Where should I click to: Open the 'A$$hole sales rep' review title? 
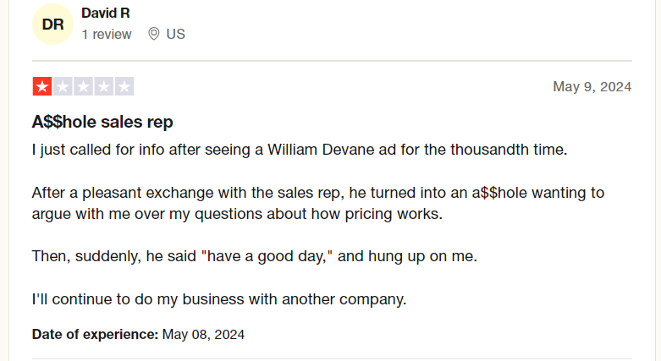coord(102,122)
